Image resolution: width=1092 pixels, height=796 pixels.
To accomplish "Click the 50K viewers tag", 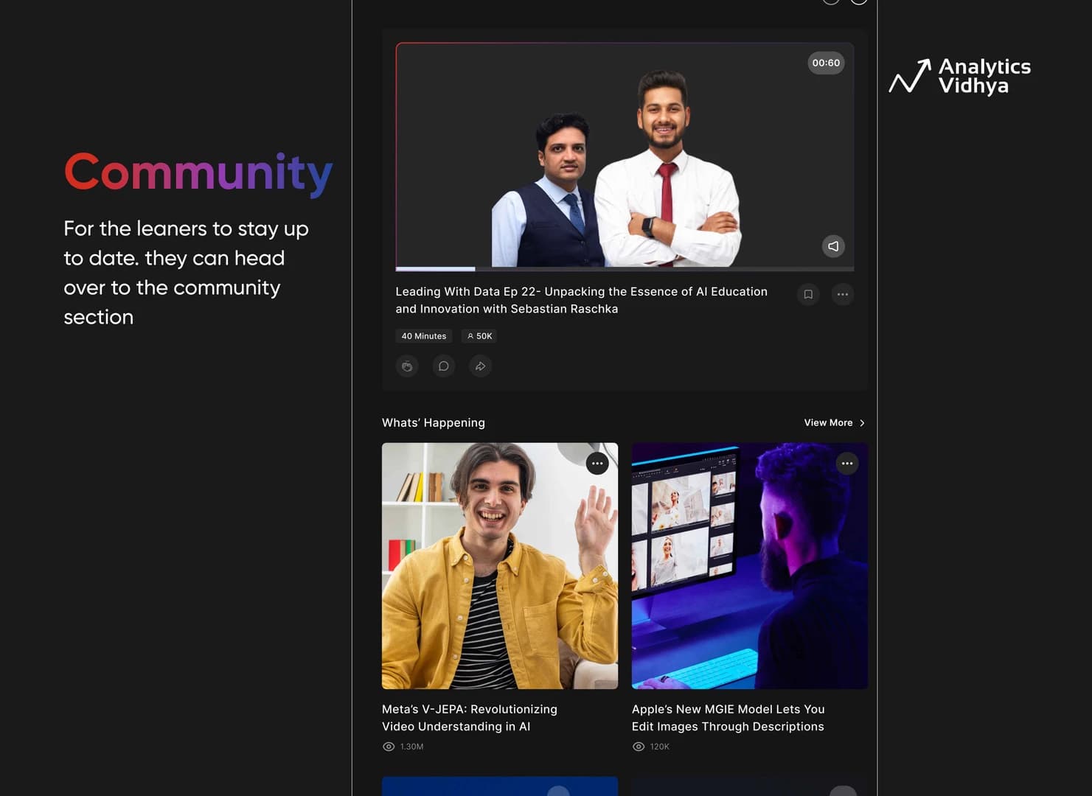I will coord(479,336).
